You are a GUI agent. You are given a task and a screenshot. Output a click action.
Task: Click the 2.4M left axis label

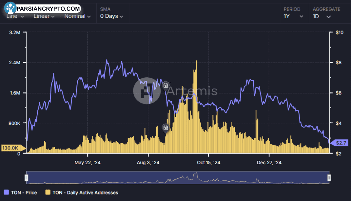[15, 63]
